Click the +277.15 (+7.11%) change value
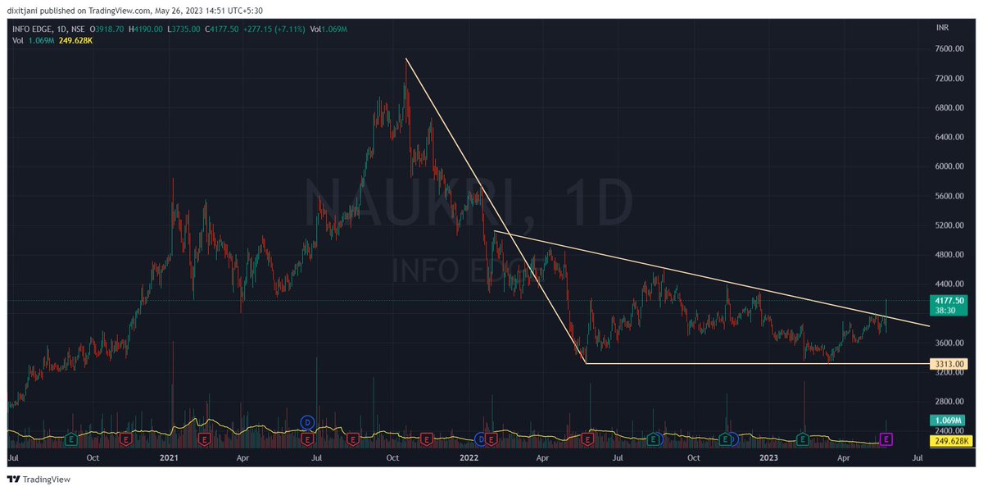This screenshot has height=491, width=983. pos(276,29)
